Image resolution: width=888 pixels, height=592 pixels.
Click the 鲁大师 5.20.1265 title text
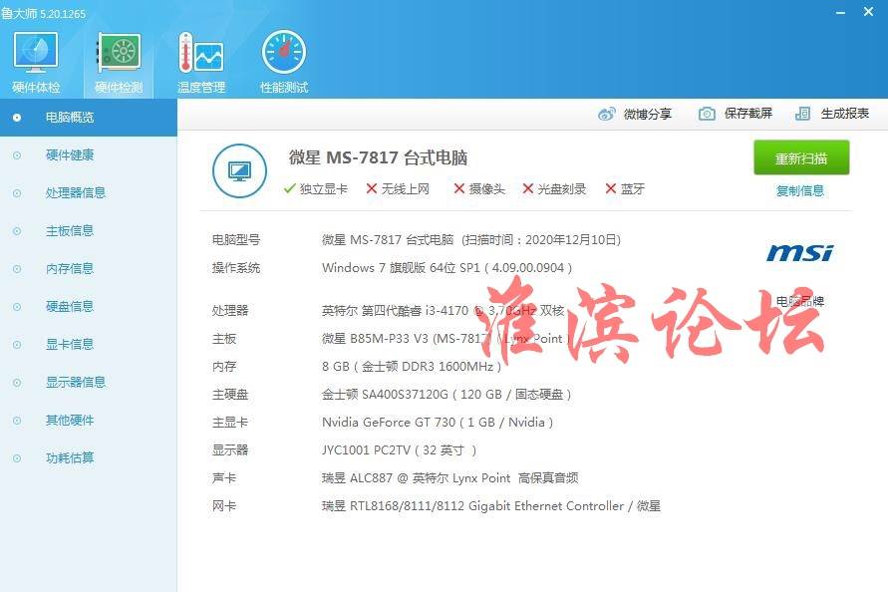tap(43, 13)
